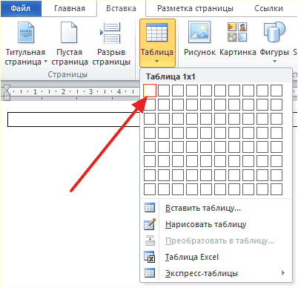Viewport: 298px width, 288px height.
Task: Click the Фигуры shapes icon
Action: tap(274, 32)
